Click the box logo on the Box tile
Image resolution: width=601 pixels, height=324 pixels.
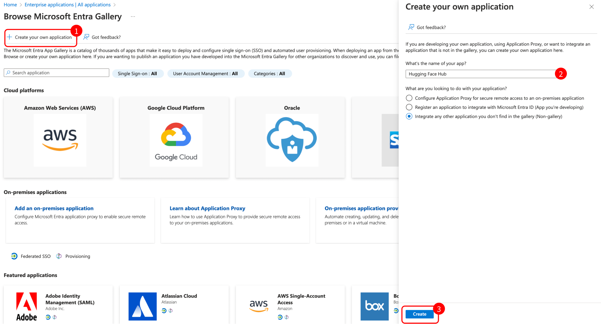pos(375,306)
